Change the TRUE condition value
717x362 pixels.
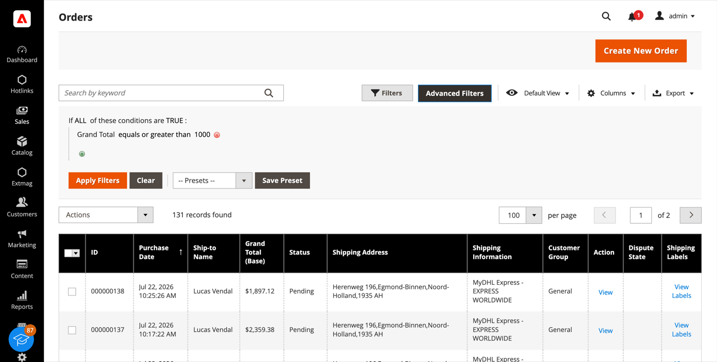pyautogui.click(x=174, y=120)
